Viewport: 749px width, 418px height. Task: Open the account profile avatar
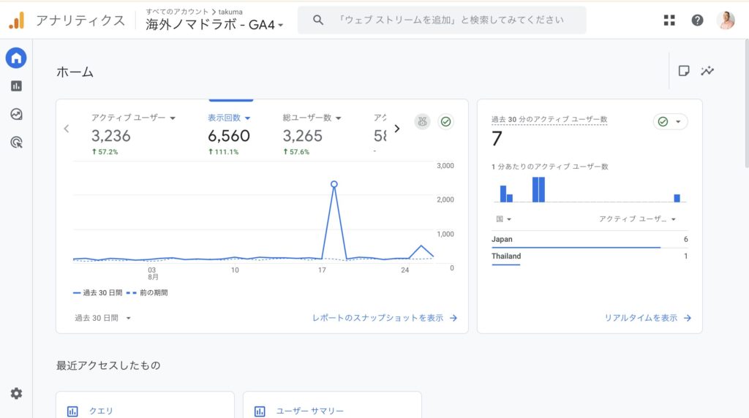tap(726, 20)
